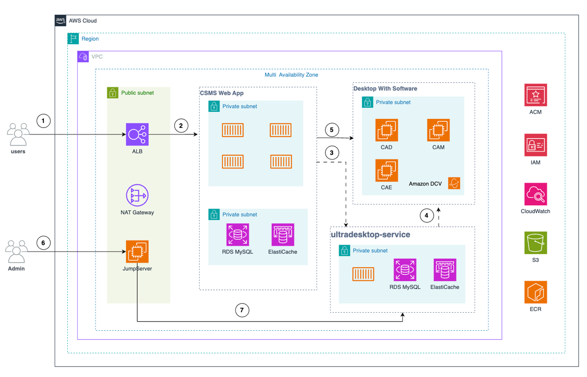Select the users group icon
Image resolution: width=587 pixels, height=377 pixels.
[x=18, y=134]
